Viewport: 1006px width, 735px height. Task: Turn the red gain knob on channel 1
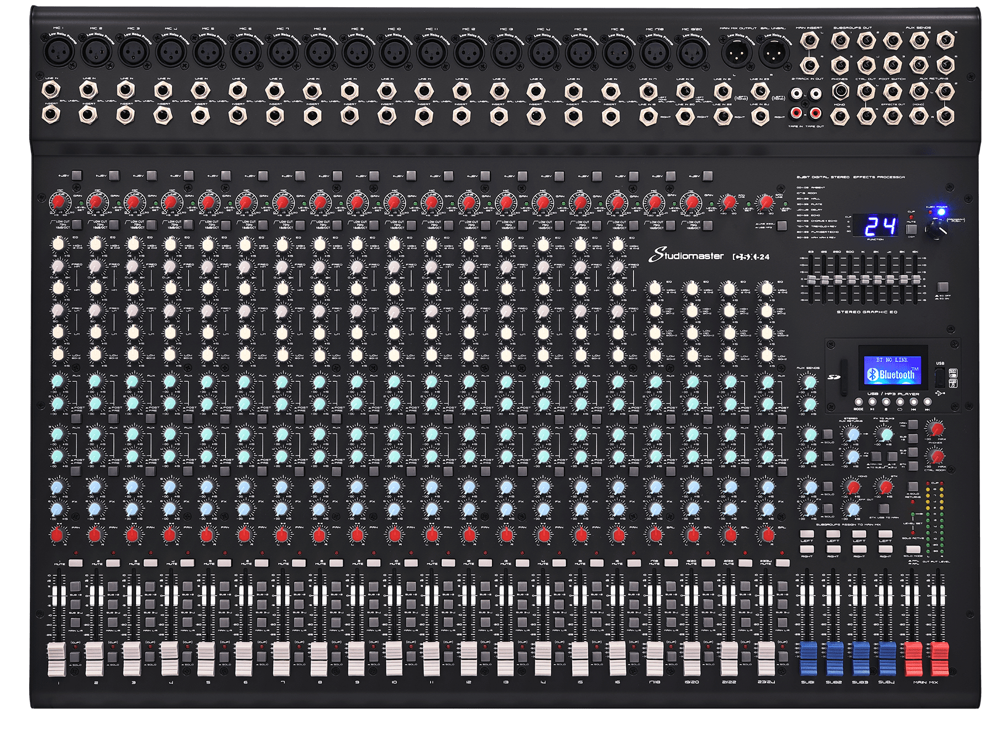[59, 202]
